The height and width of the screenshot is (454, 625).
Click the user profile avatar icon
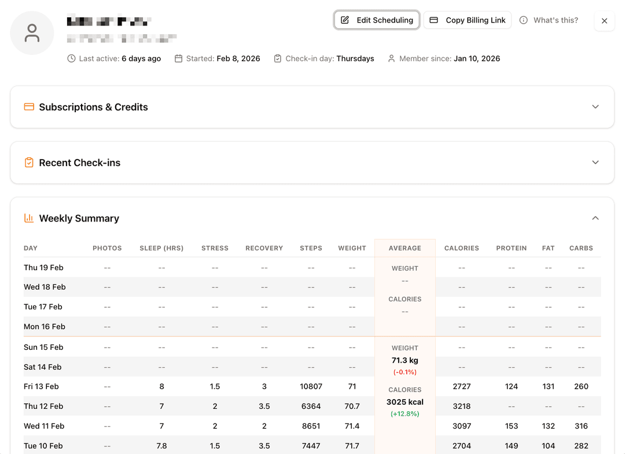(x=32, y=33)
